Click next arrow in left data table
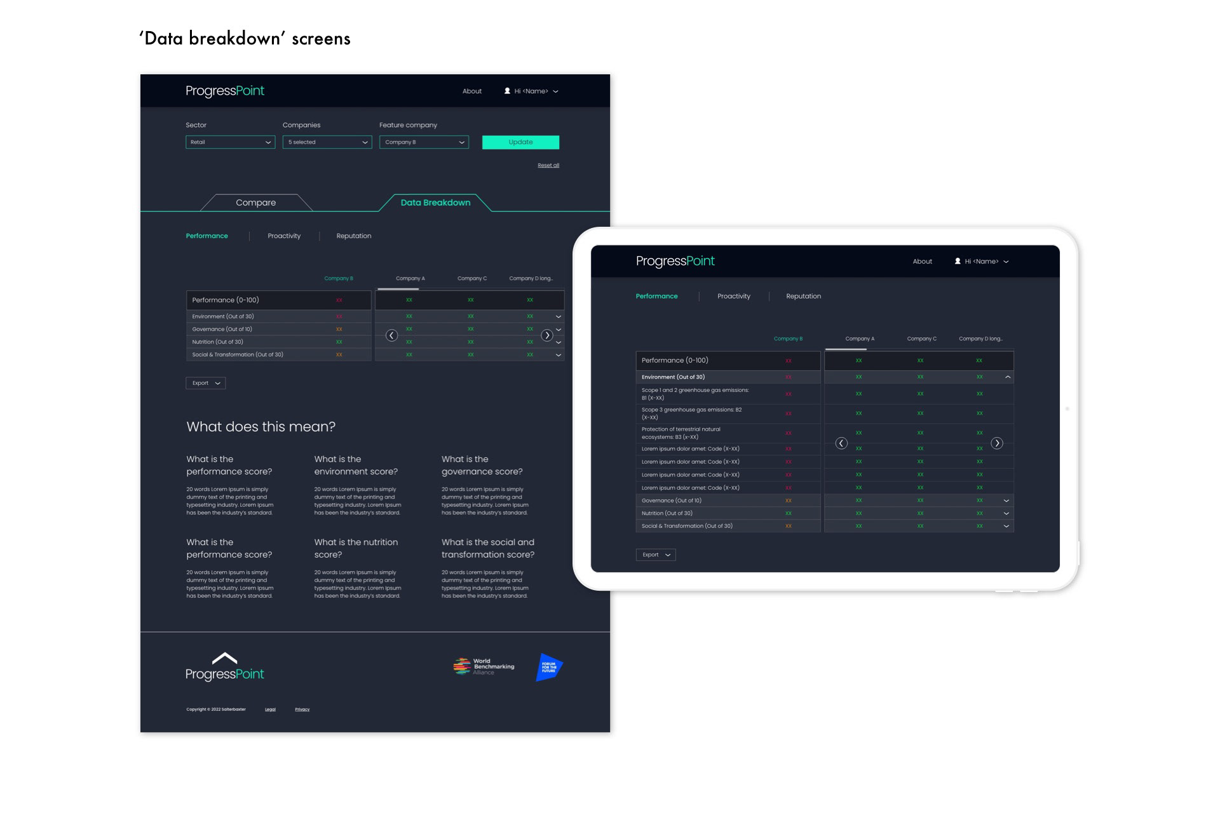This screenshot has height=834, width=1220. point(547,335)
